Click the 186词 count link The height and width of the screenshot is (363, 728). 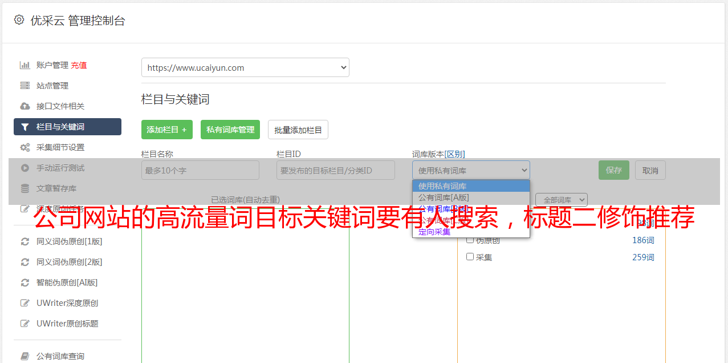[643, 240]
